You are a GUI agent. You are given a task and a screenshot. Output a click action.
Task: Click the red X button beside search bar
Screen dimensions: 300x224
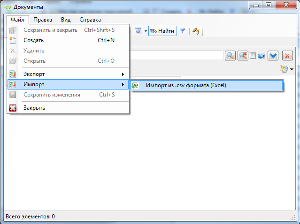287,55
